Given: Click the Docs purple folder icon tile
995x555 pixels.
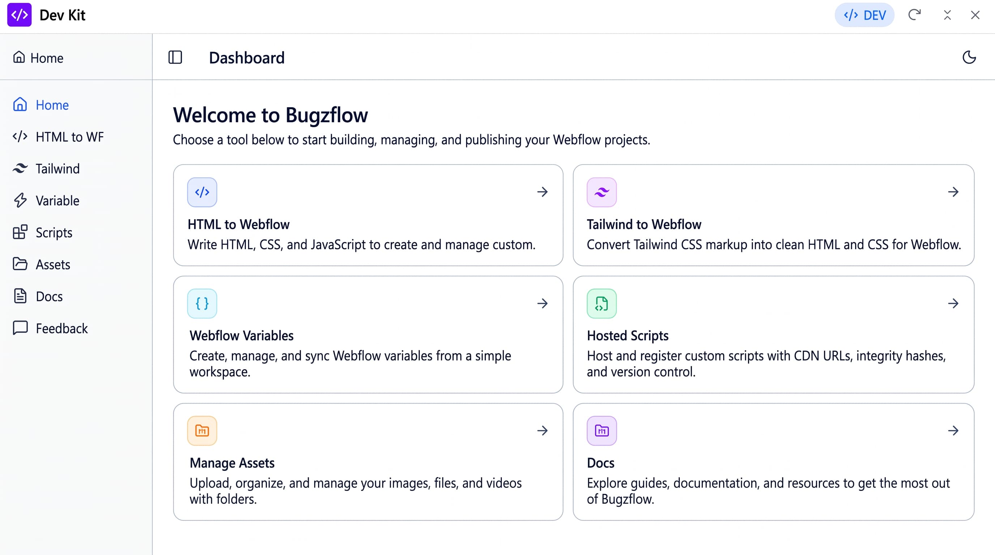Looking at the screenshot, I should tap(601, 431).
